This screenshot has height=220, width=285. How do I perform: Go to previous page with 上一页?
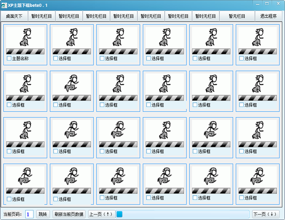point(101,214)
